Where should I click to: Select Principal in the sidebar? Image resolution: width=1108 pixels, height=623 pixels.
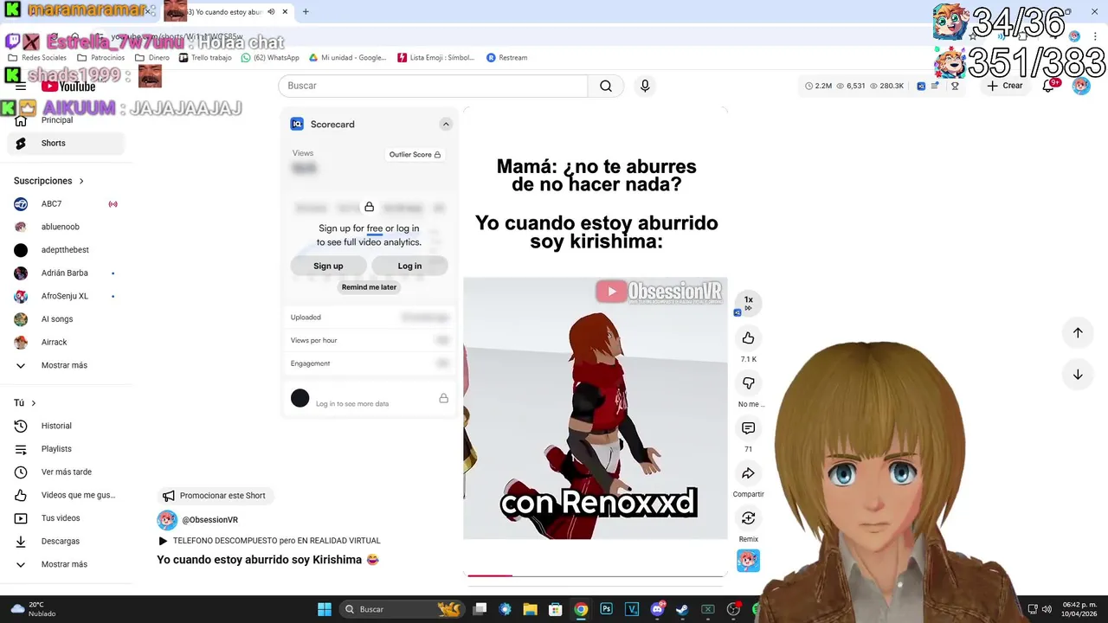coord(65,120)
